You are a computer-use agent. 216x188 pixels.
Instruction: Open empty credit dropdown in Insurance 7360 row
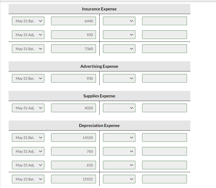[x=119, y=49]
